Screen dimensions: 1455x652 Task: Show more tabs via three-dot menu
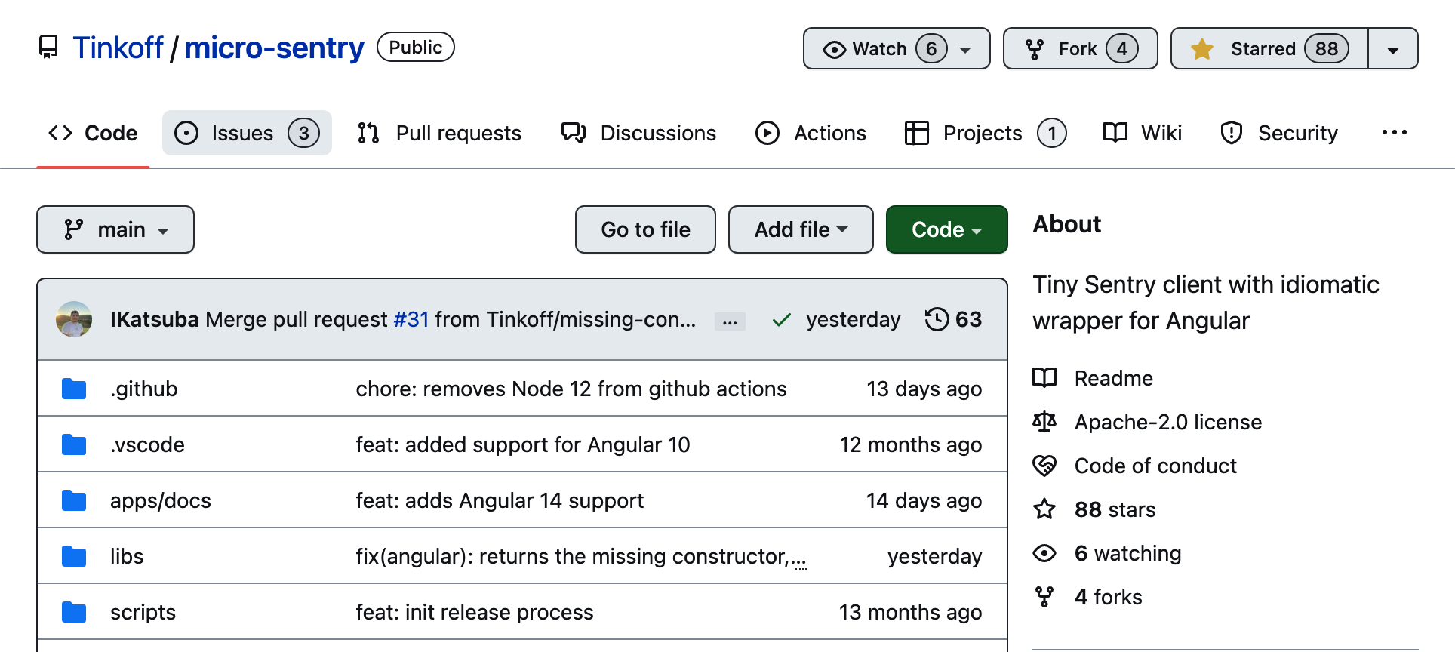[x=1394, y=133]
